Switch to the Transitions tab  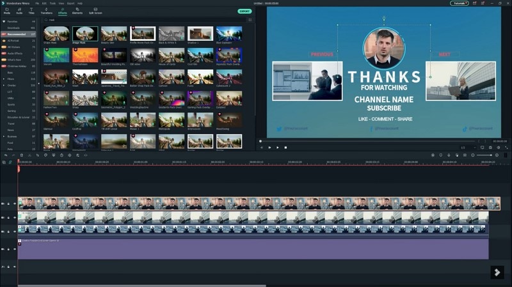(46, 11)
